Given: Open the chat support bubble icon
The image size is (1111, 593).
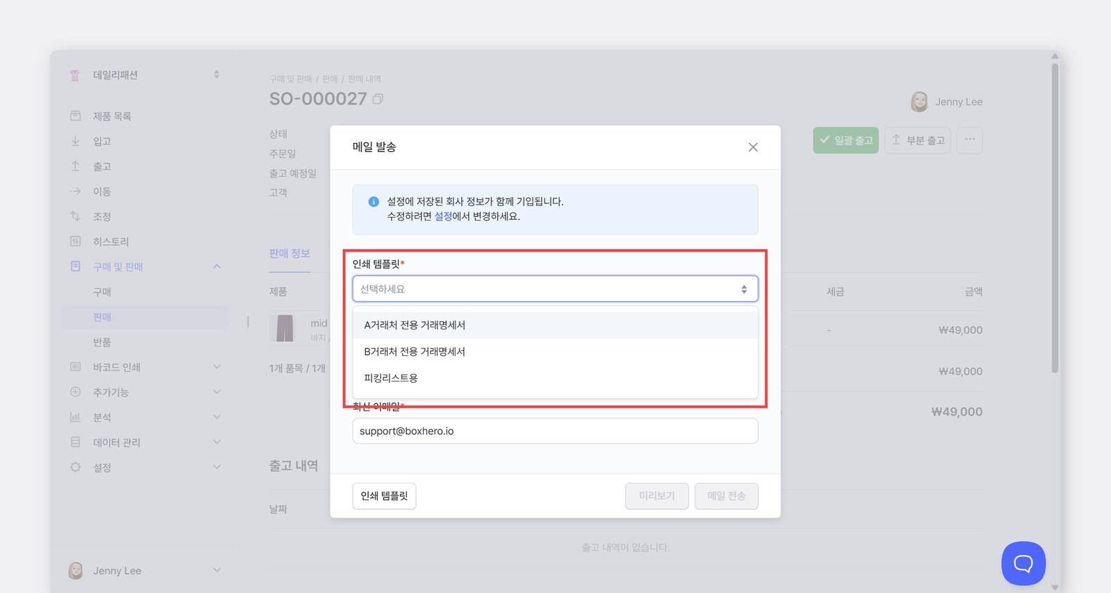Looking at the screenshot, I should click(1024, 563).
